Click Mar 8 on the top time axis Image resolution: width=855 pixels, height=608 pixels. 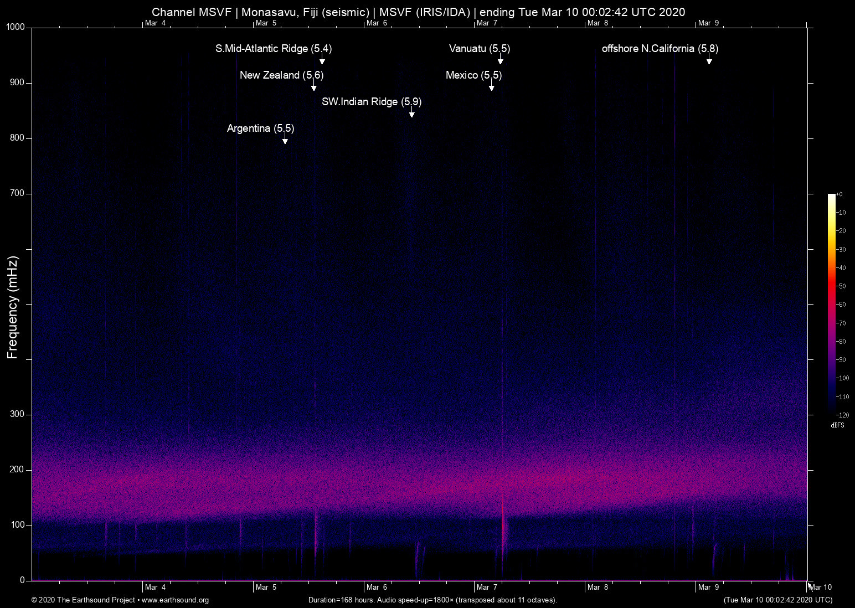[x=598, y=23]
